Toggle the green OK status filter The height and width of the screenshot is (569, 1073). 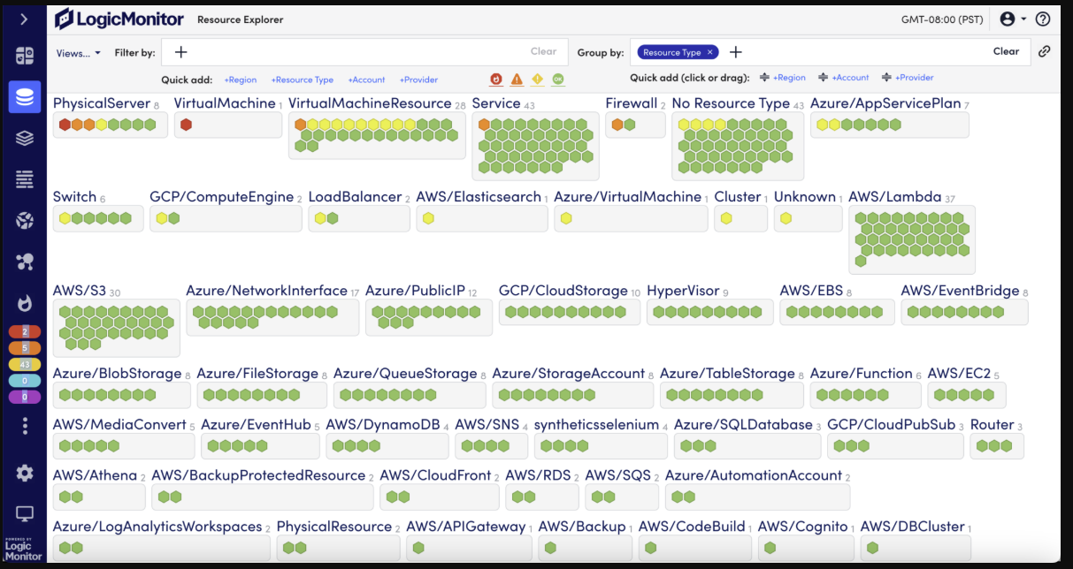(x=557, y=80)
